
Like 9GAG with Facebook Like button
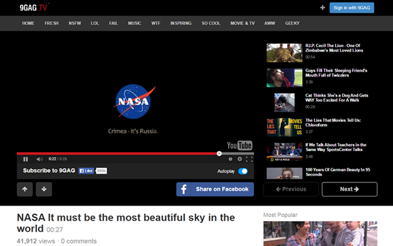click(x=86, y=171)
